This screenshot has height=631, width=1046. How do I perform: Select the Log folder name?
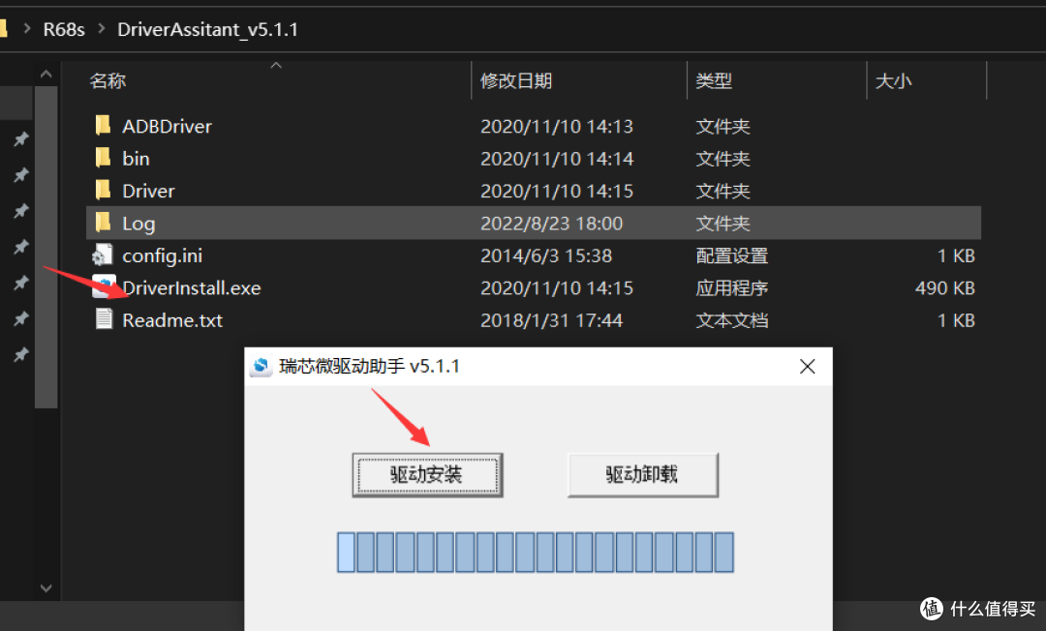[x=138, y=224]
